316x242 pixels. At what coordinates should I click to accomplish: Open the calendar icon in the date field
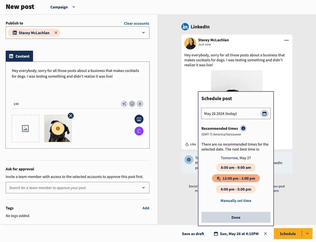[x=264, y=113]
